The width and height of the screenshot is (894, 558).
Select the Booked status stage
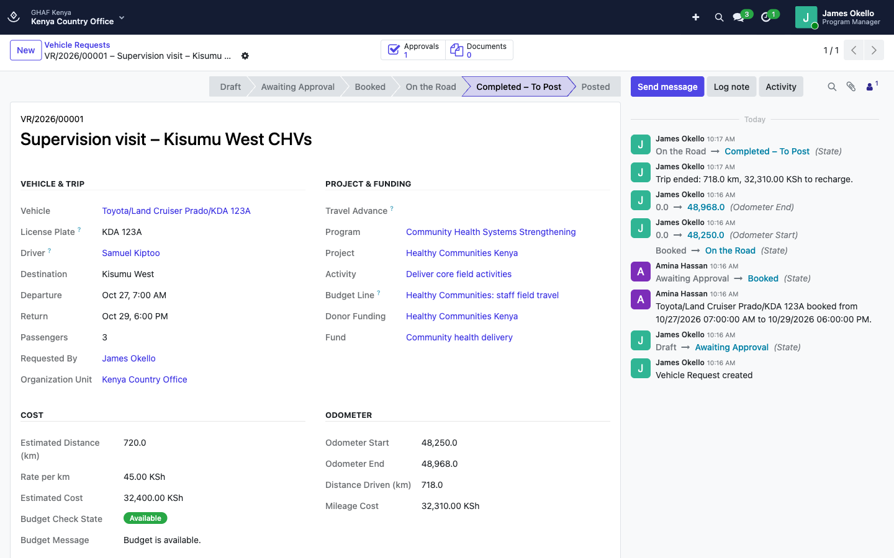coord(370,87)
